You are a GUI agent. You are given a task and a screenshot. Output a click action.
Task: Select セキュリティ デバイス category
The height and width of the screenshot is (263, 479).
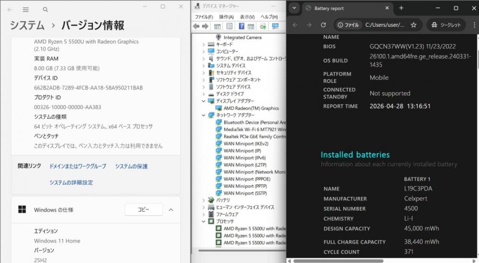pos(234,73)
